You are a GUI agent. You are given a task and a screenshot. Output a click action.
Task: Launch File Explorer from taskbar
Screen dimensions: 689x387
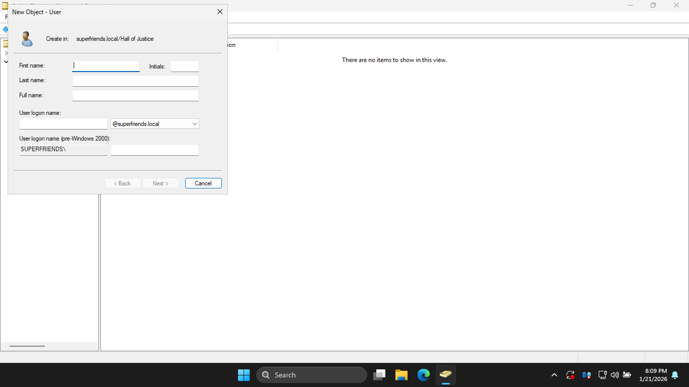click(401, 375)
